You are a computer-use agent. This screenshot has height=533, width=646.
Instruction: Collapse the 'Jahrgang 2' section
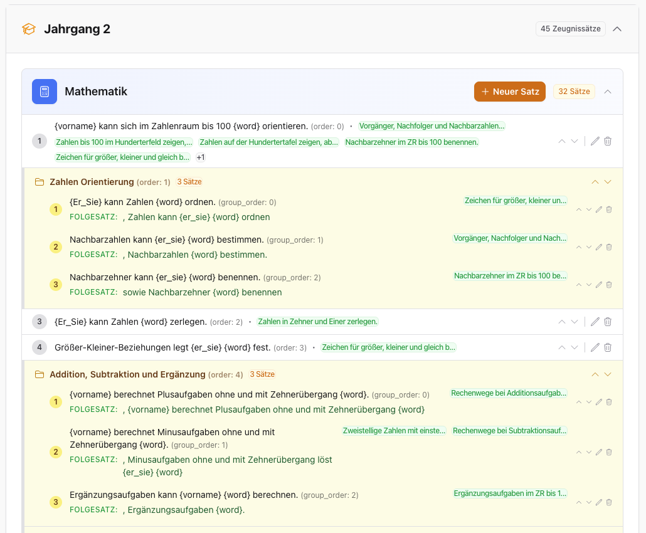point(617,28)
